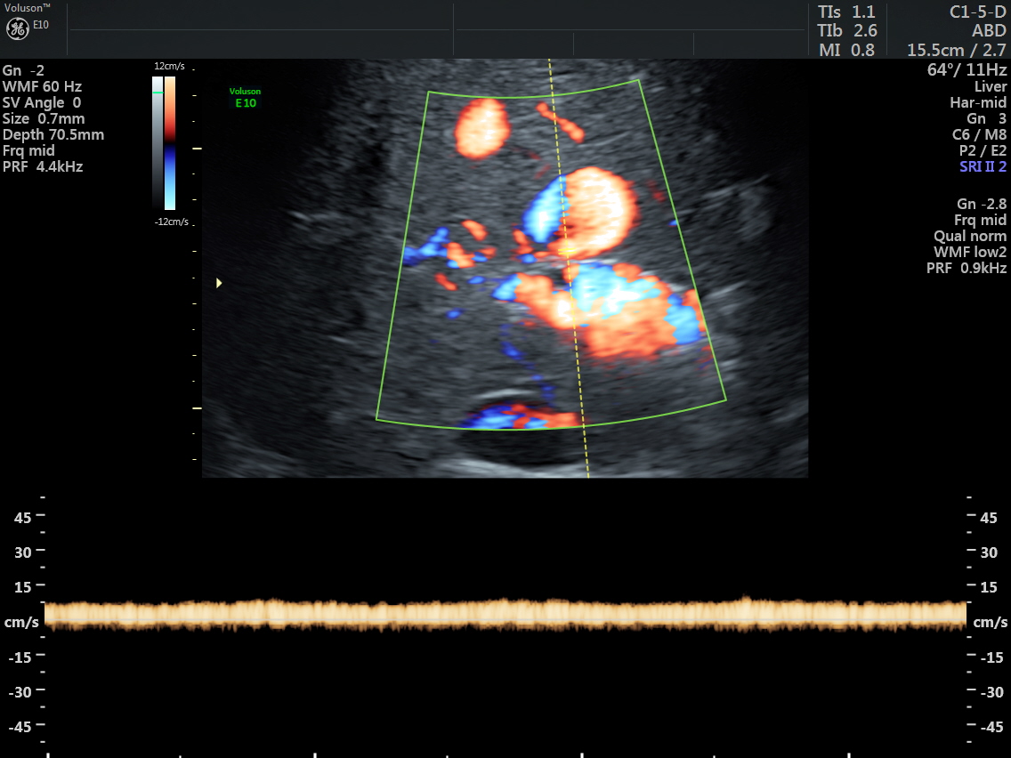The height and width of the screenshot is (758, 1011).
Task: Click the green Voluson E10 watermark
Action: pyautogui.click(x=245, y=97)
